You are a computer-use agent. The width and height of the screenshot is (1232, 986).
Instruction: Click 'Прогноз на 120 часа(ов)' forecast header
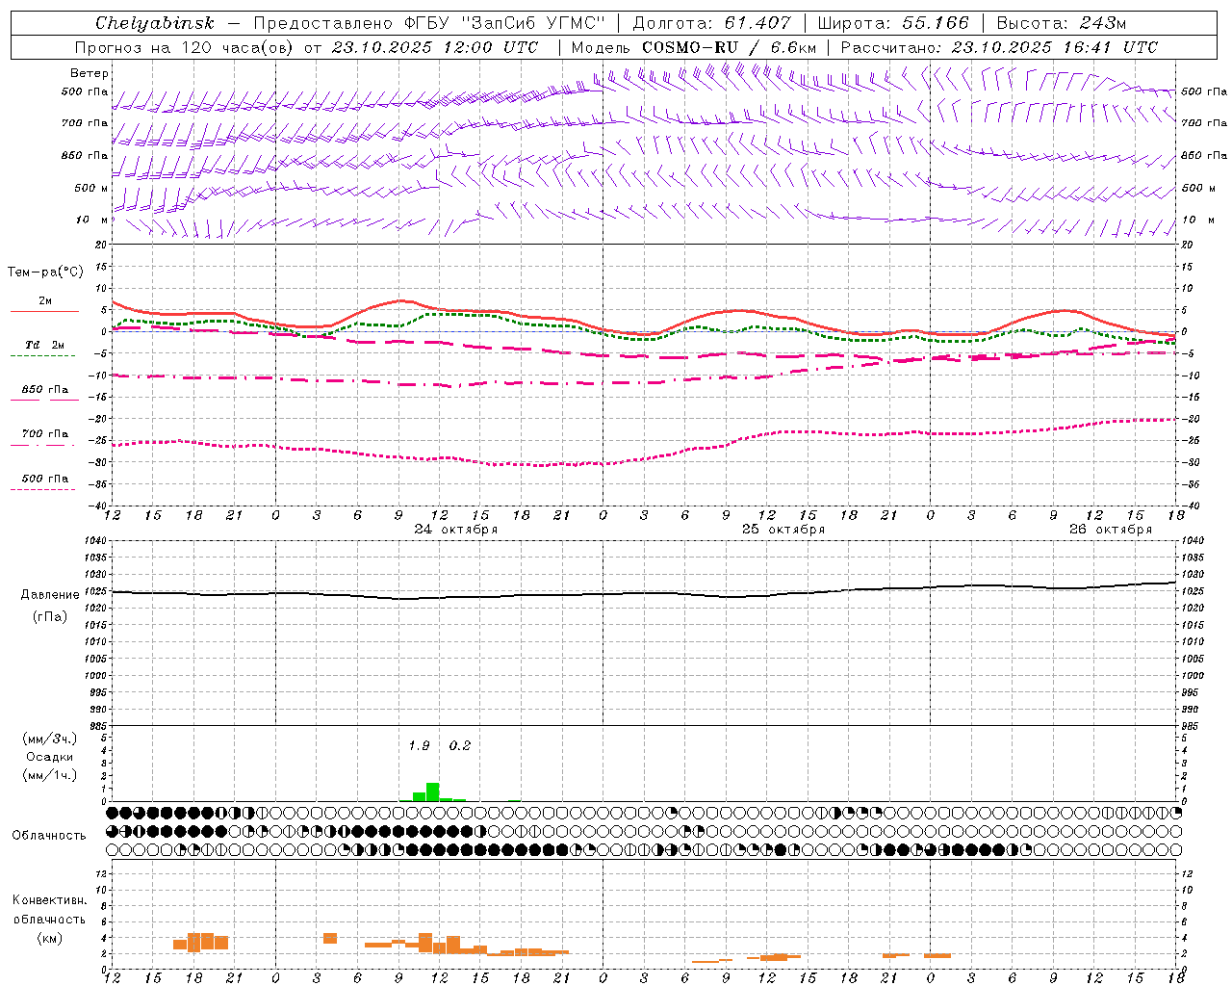point(185,47)
